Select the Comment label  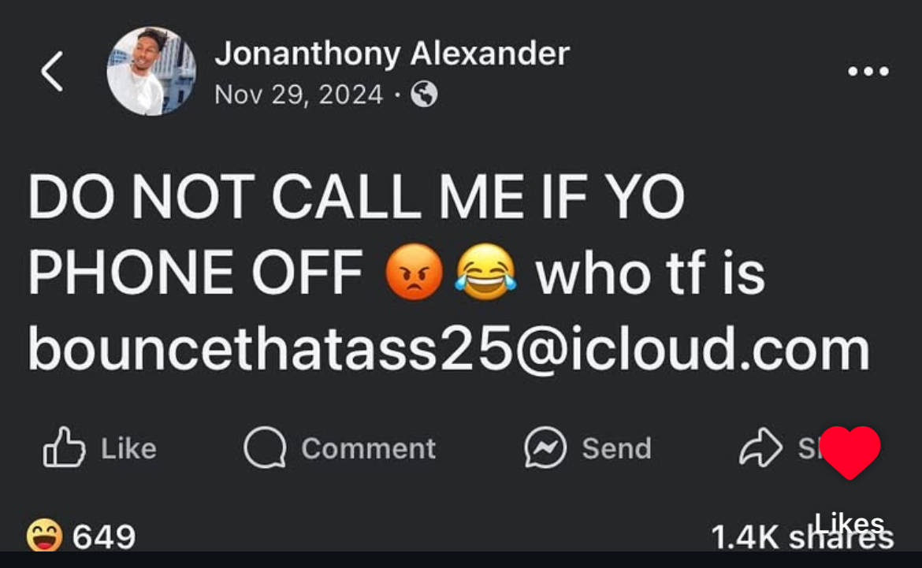[369, 448]
